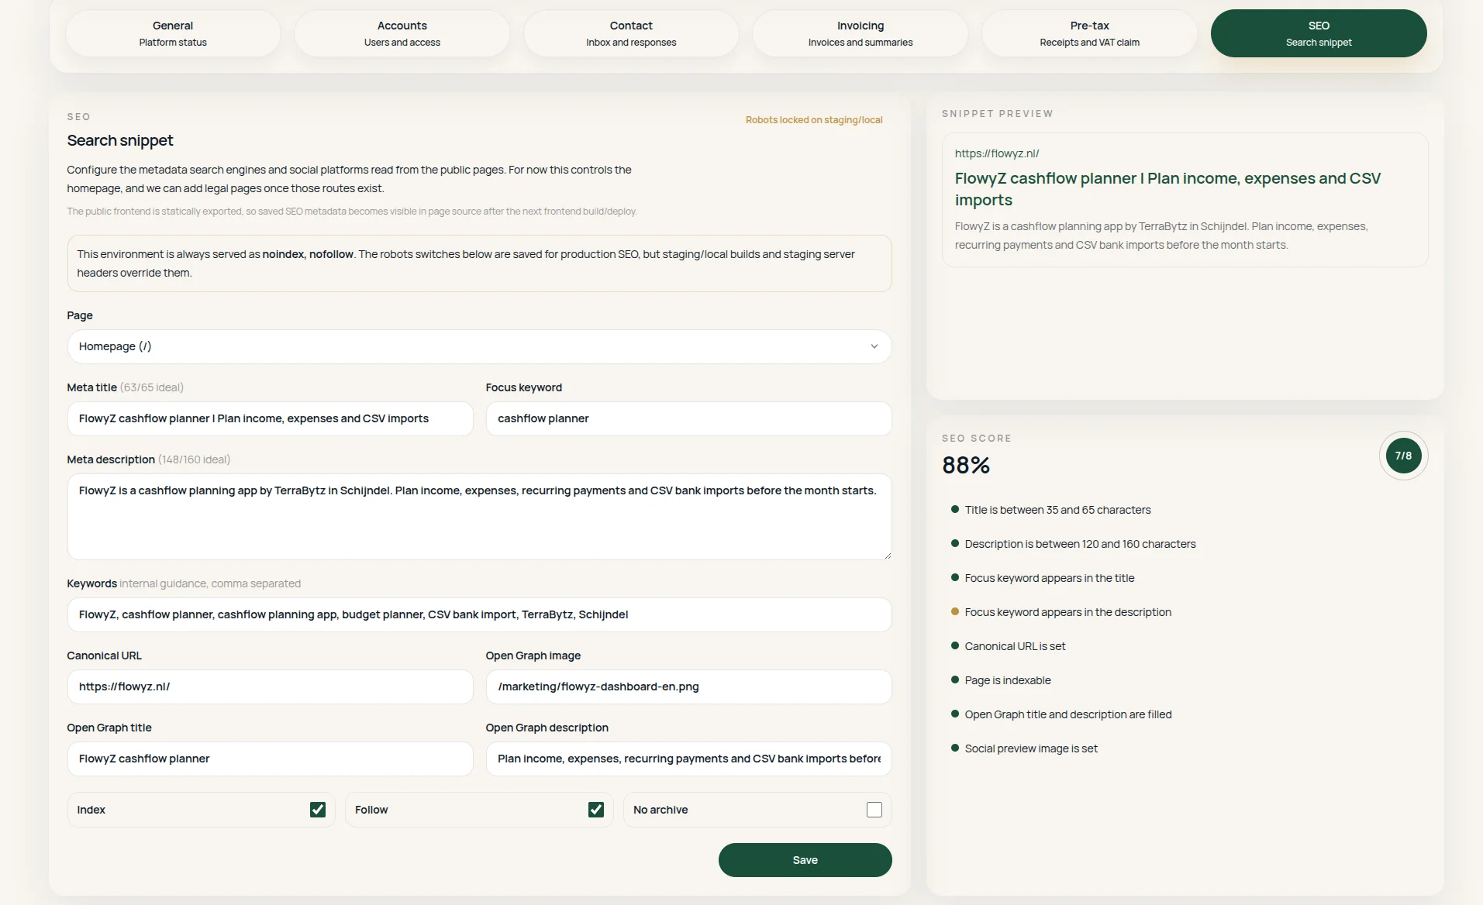This screenshot has width=1483, height=905.
Task: Uncheck the Index checkbox
Action: coord(318,810)
